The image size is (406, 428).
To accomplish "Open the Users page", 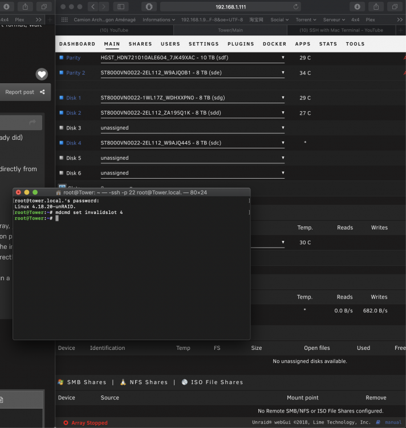I will click(170, 44).
